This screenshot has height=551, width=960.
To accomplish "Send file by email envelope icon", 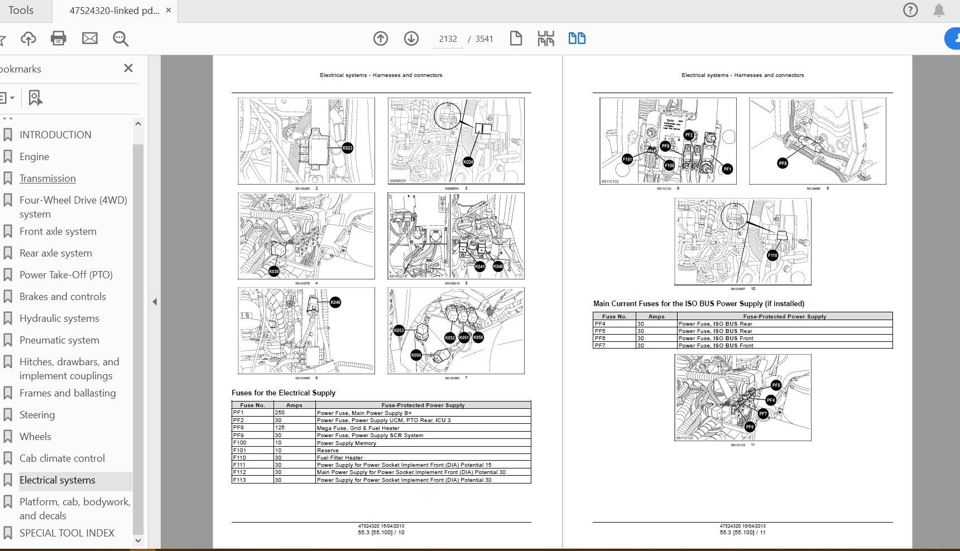I will click(90, 38).
